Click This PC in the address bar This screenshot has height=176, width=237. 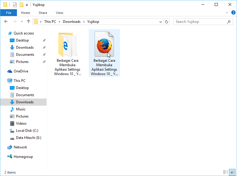tap(50, 22)
